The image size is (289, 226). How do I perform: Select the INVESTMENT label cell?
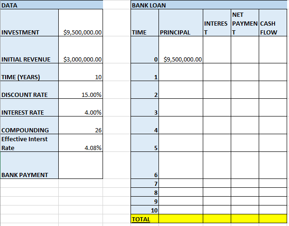(x=29, y=23)
